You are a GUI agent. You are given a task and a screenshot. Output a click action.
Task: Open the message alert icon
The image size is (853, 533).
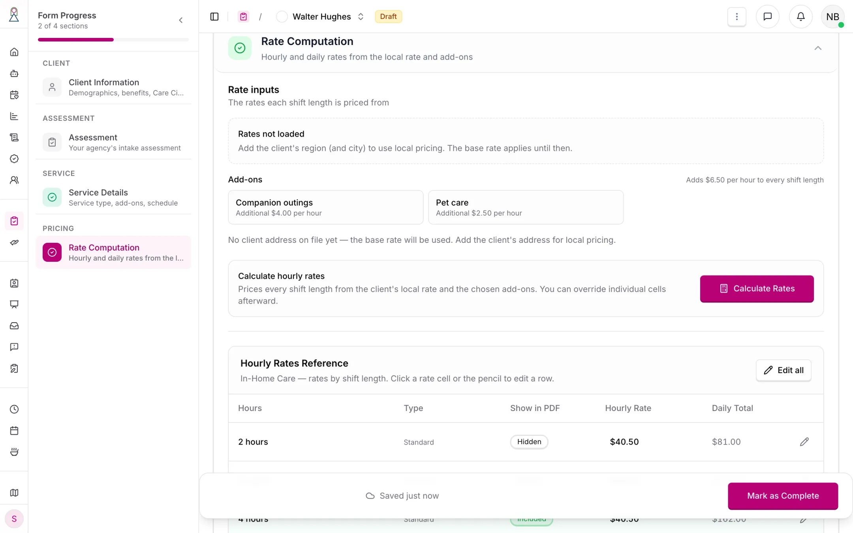[14, 347]
